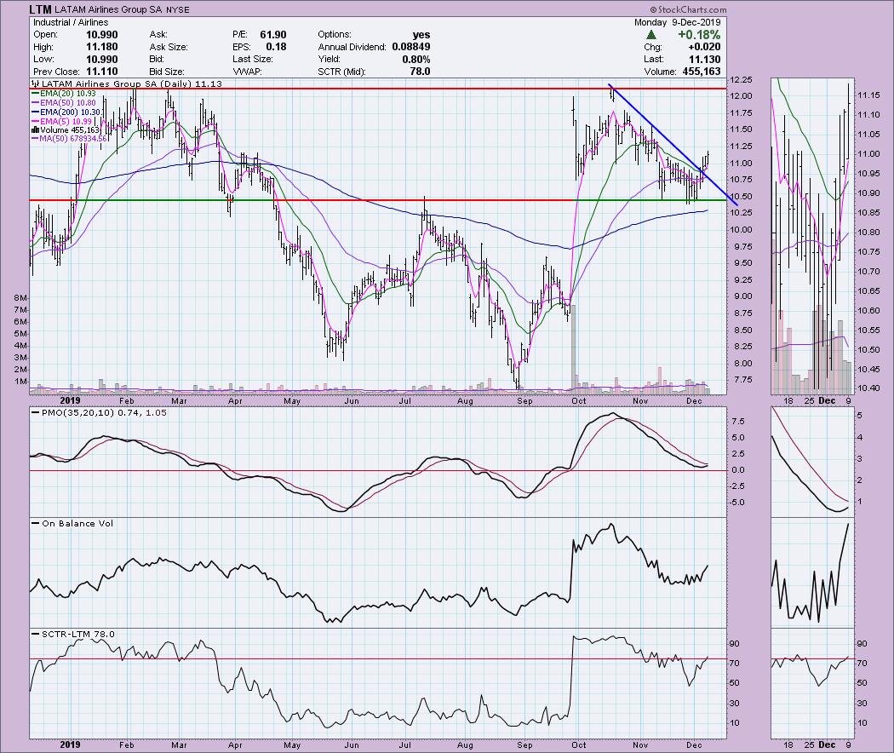Click the SCTR-LTM 78.0 panel label
The image size is (894, 753).
73,634
